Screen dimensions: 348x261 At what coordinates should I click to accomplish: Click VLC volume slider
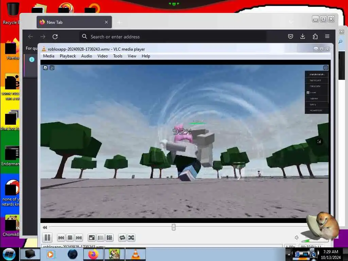pos(315,240)
